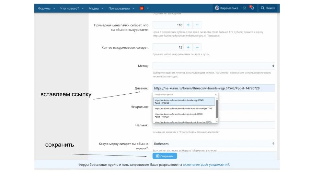Close the saved data suggestions popup
Image resolution: width=311 pixels, height=175 pixels.
216,95
